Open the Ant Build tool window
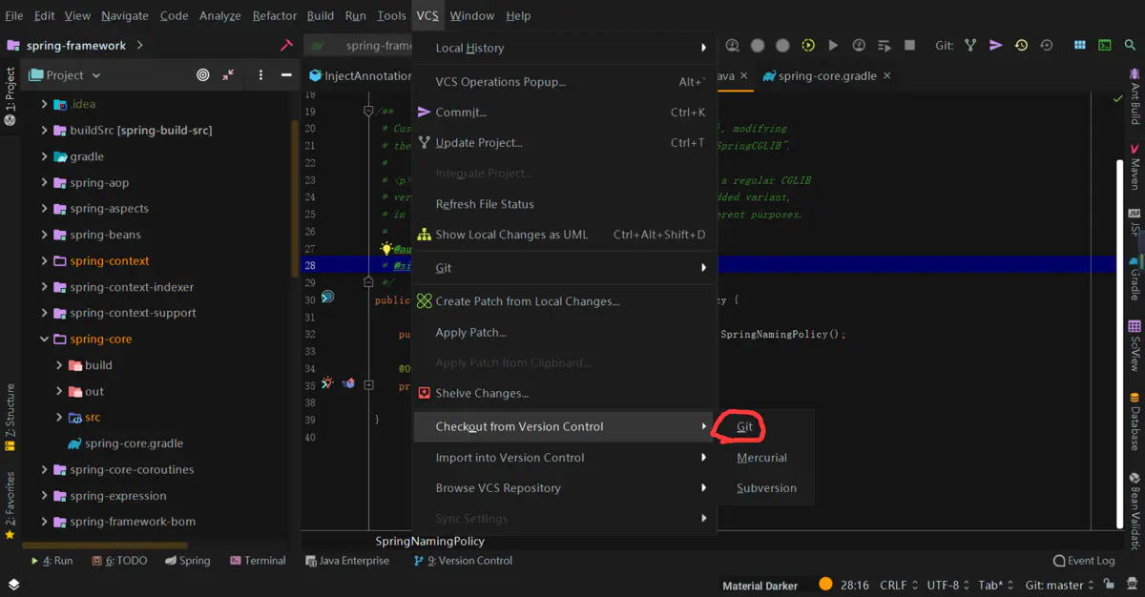Screen dimensions: 1145x597 point(1135,96)
